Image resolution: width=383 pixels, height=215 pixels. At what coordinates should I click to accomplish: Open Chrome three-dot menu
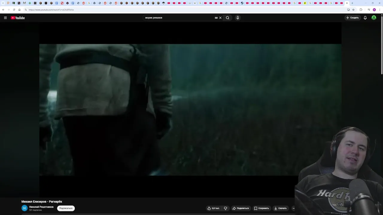[380, 10]
